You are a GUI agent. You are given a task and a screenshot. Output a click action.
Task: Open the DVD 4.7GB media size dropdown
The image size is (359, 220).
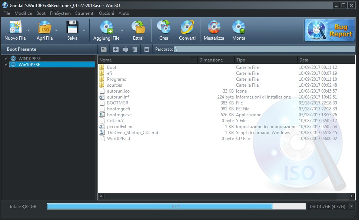(x=352, y=207)
